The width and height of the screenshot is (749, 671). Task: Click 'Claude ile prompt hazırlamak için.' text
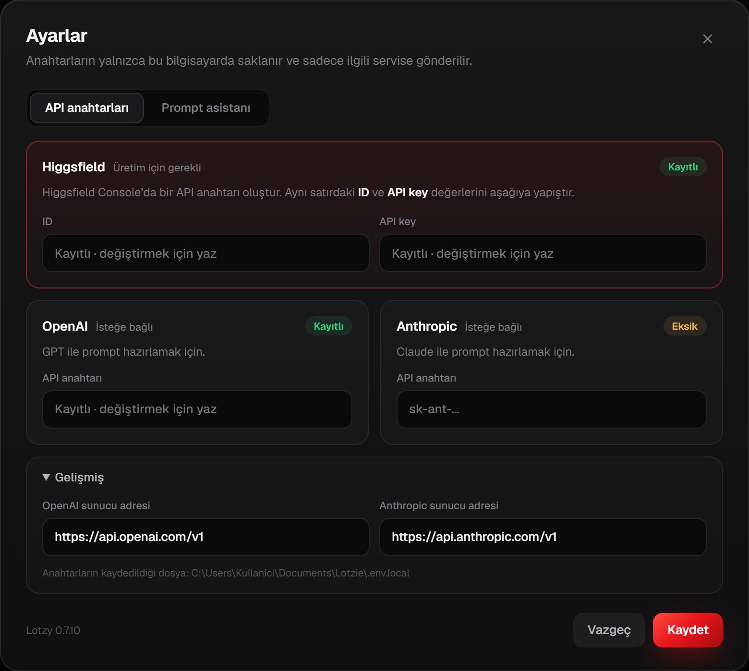pyautogui.click(x=485, y=352)
